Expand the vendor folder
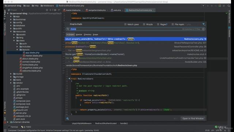Image resolution: width=234 pixels, height=132 pixels. click(11, 83)
